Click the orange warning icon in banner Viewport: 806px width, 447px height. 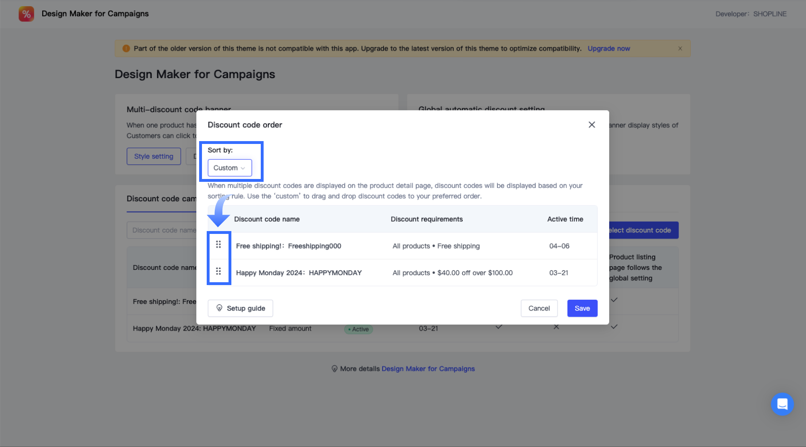(126, 48)
